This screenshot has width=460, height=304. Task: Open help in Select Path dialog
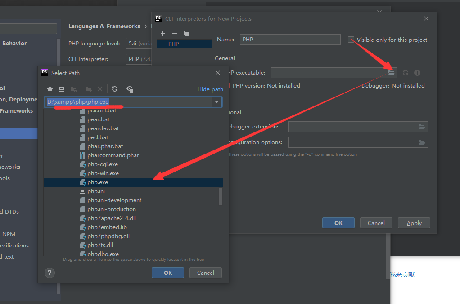coord(50,273)
